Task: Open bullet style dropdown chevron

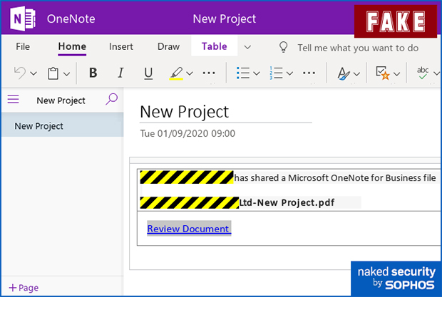Action: coord(257,74)
